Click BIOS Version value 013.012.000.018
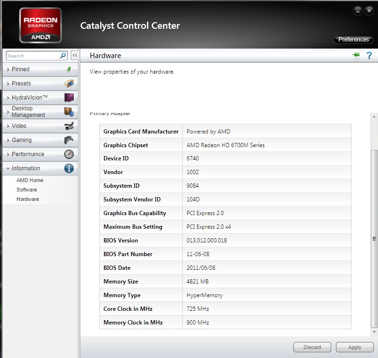The height and width of the screenshot is (358, 378). point(206,241)
